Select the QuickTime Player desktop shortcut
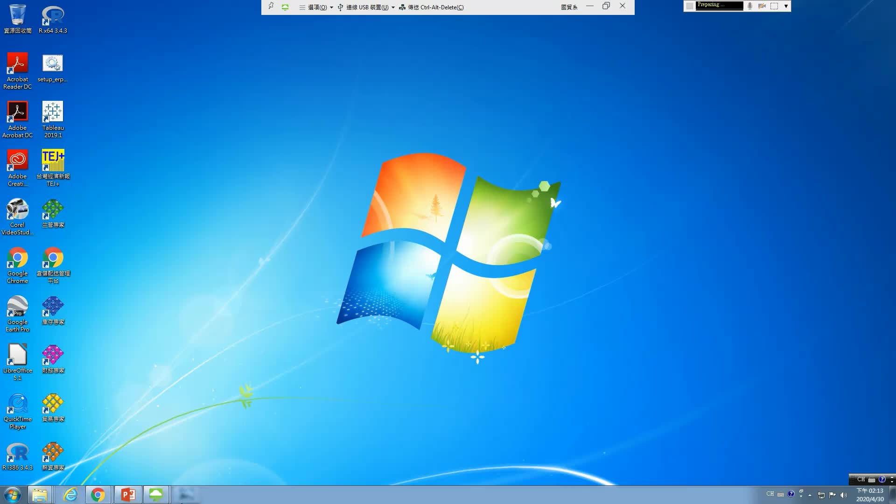896x504 pixels. coord(18,411)
